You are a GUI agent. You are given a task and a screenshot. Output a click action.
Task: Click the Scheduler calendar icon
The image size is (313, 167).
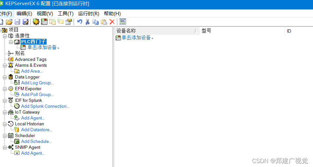coord(11,136)
